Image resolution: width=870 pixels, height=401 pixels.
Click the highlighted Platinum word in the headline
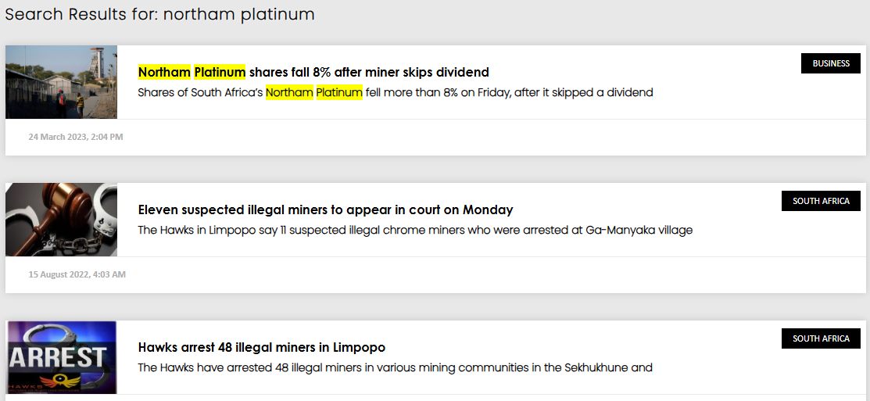[x=220, y=72]
